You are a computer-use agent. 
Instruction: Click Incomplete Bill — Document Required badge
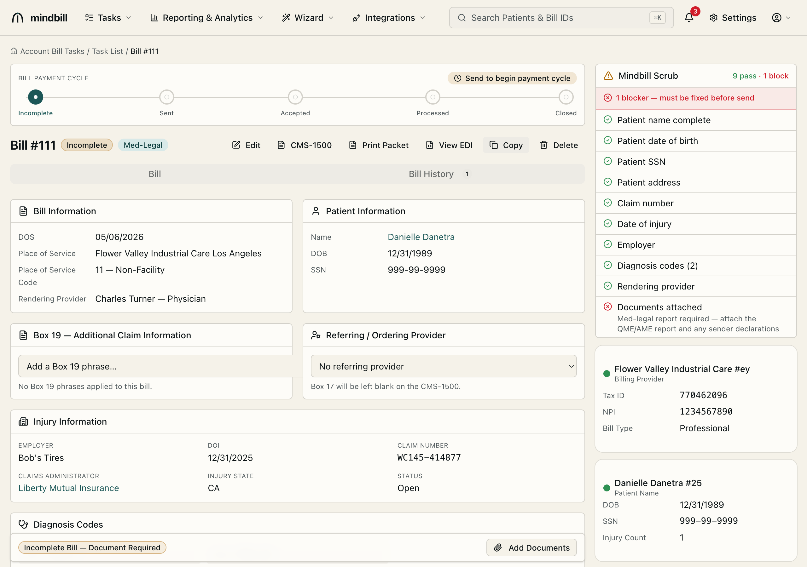(92, 547)
